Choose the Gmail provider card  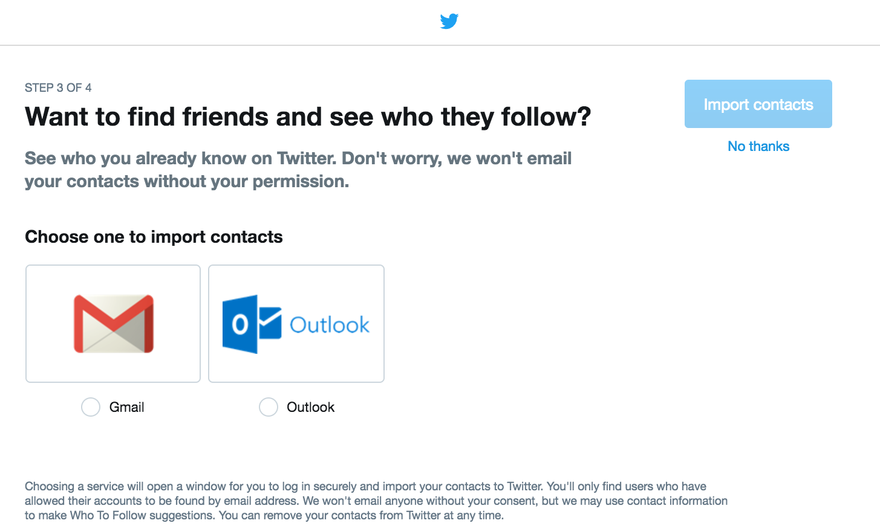click(x=113, y=324)
